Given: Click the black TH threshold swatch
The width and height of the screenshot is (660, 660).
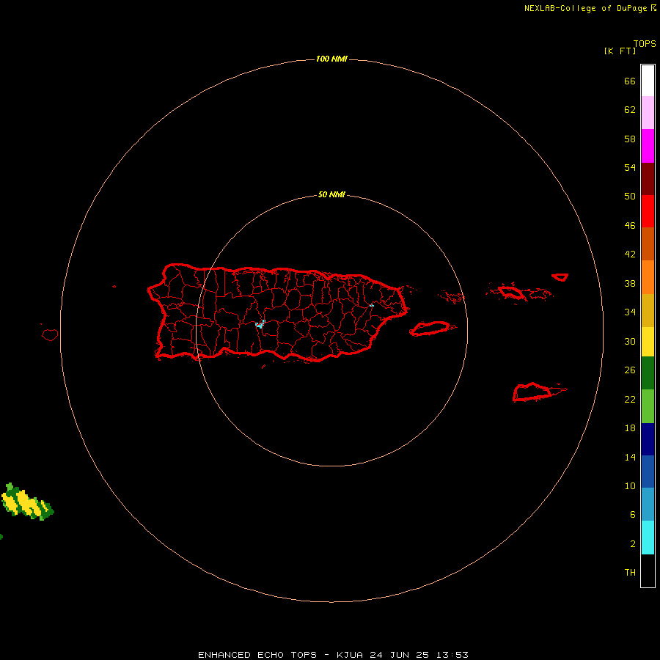Looking at the screenshot, I should pyautogui.click(x=648, y=571).
